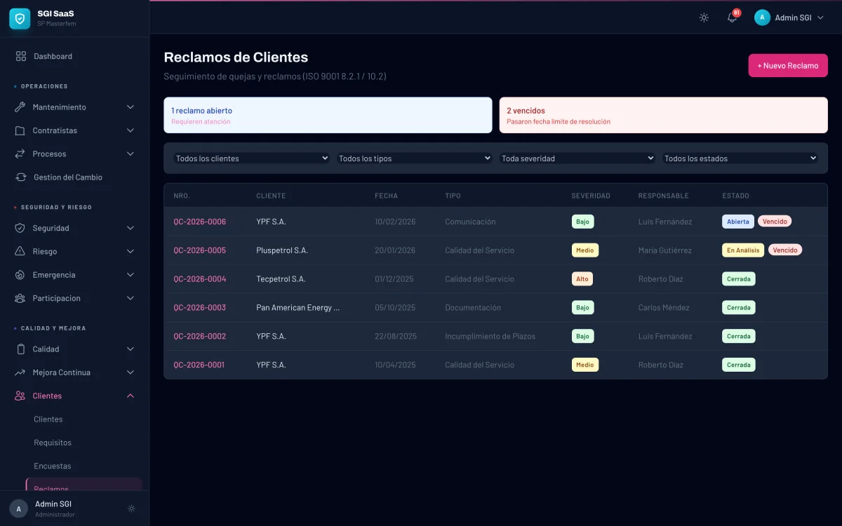Click the 2 vencidos alert card
This screenshot has height=526, width=842.
(663, 115)
